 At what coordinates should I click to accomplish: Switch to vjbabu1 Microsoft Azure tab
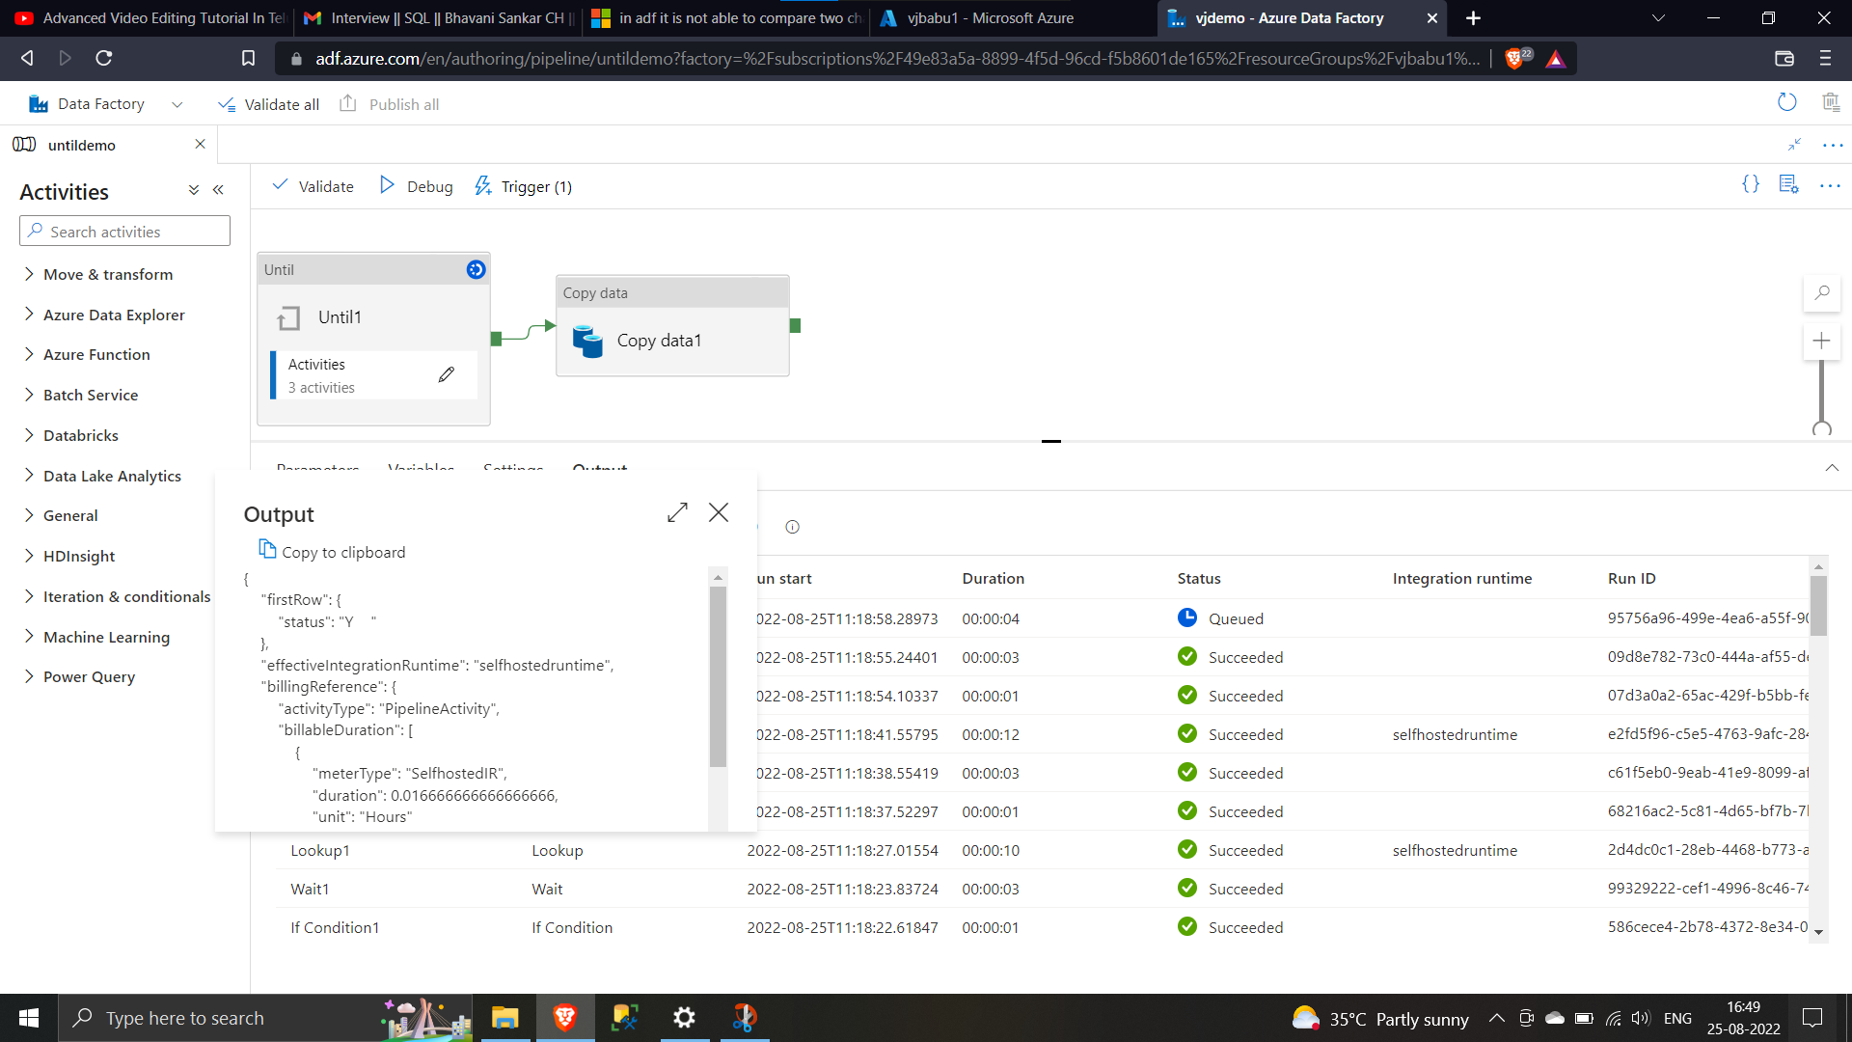[x=1012, y=17]
